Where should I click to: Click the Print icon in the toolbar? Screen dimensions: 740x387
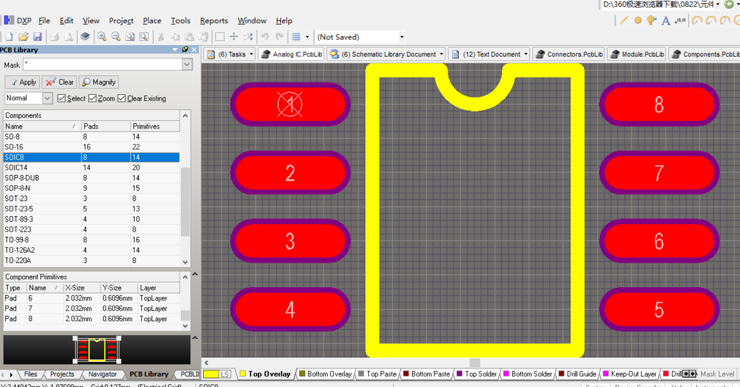coord(54,37)
